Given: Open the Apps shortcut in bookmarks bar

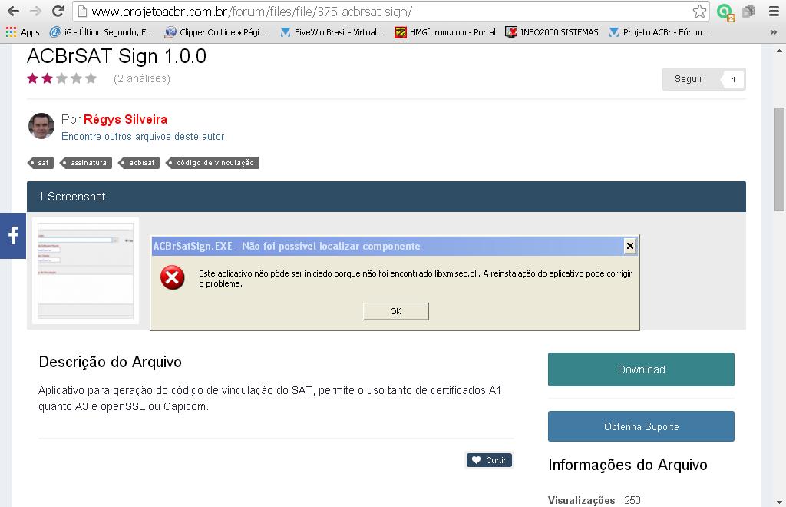Looking at the screenshot, I should pos(22,32).
